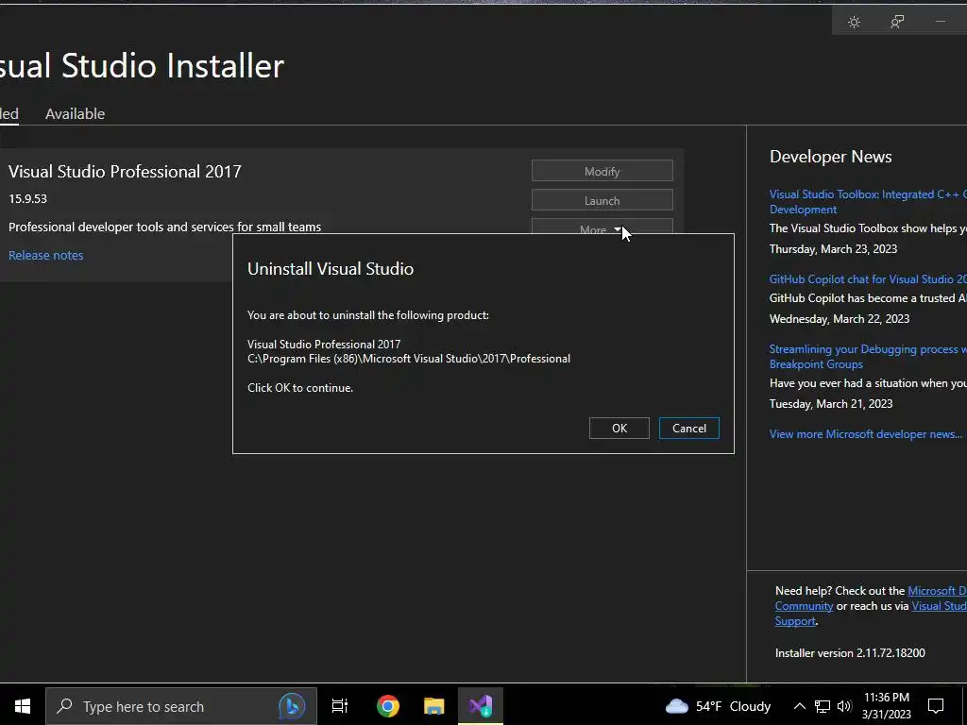The height and width of the screenshot is (725, 967).
Task: Select the version number 15.9.53
Action: (x=27, y=198)
